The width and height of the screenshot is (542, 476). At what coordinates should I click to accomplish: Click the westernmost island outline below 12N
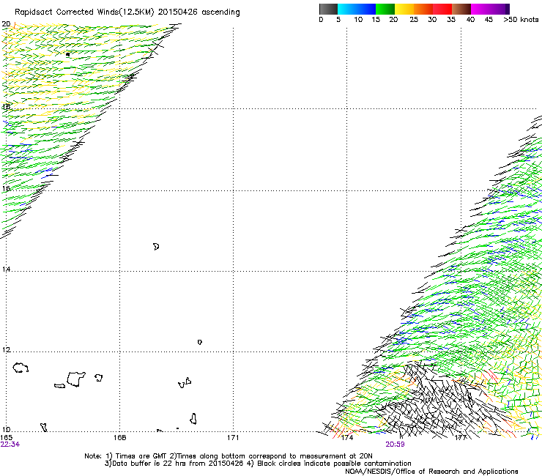click(x=21, y=368)
